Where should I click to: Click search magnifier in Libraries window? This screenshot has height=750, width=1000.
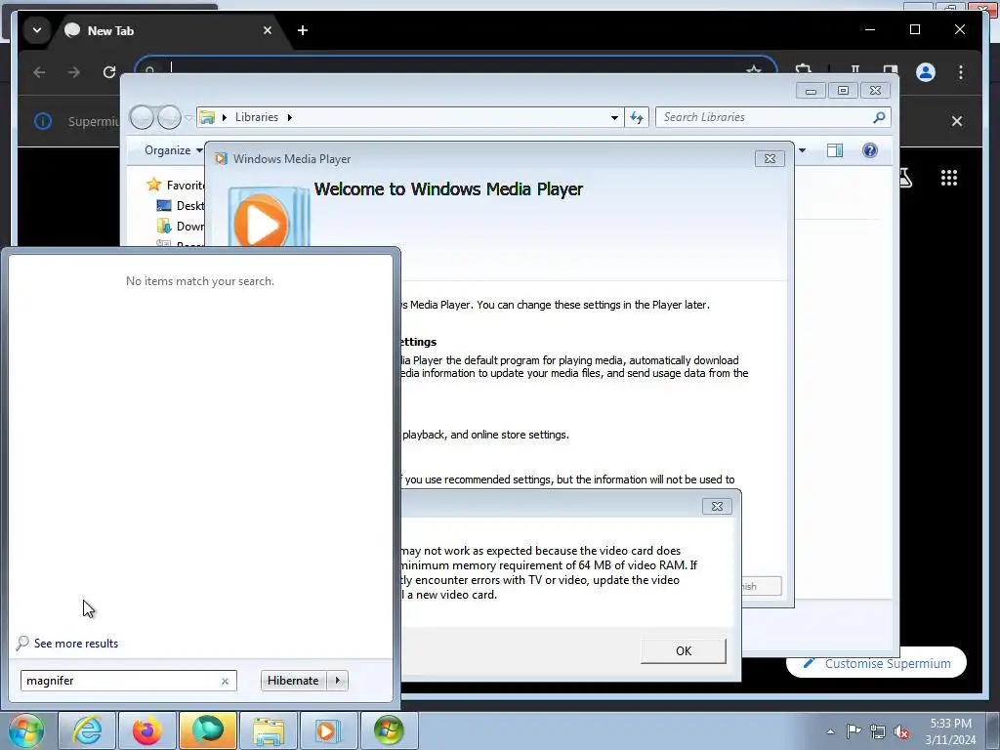click(879, 117)
